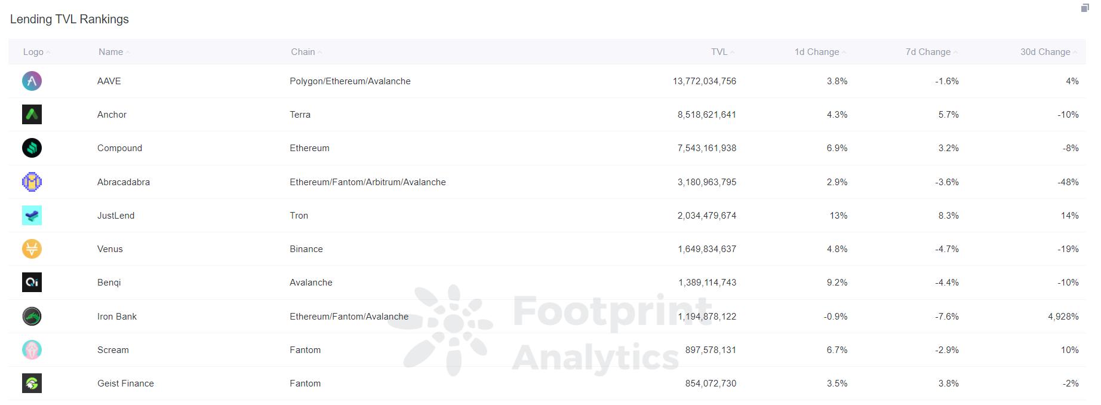
Task: Sort by Chain column header
Action: [303, 52]
